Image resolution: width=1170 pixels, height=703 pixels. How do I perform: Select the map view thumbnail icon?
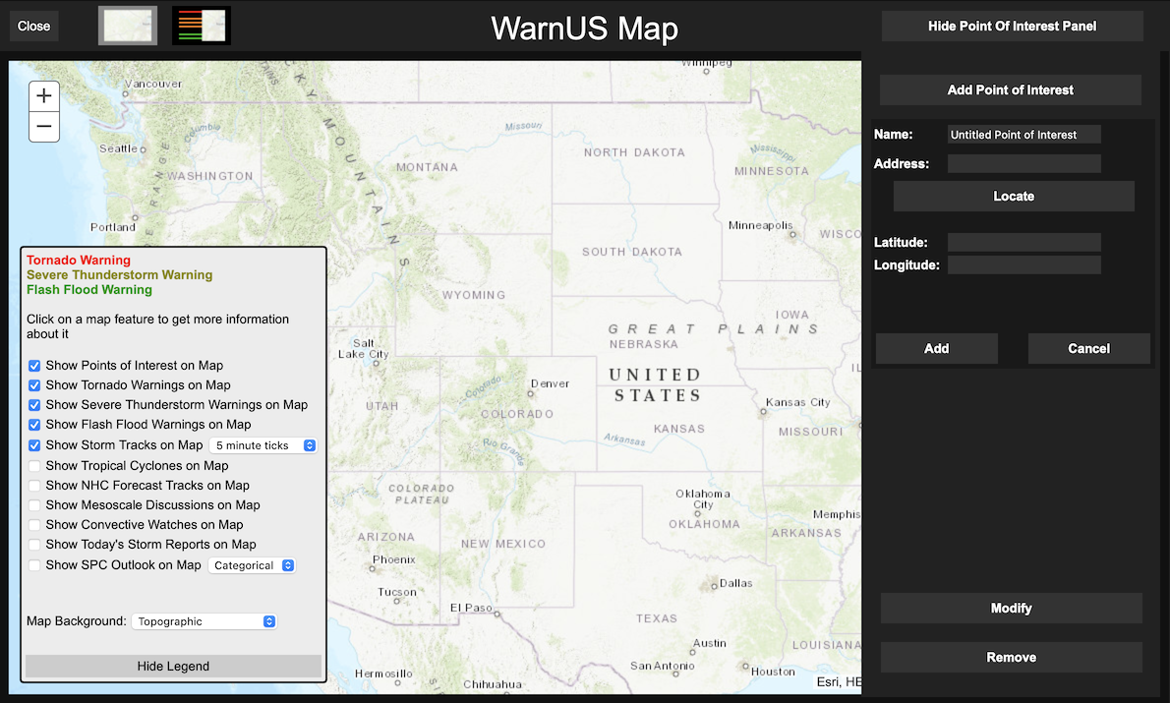127,26
